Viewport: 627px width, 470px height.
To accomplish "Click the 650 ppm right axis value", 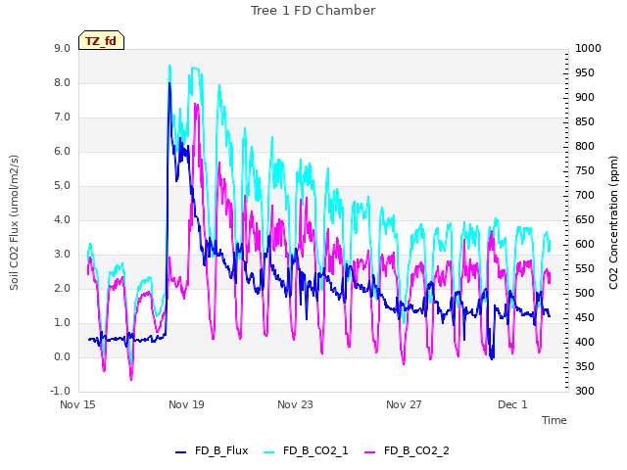I will (x=585, y=219).
